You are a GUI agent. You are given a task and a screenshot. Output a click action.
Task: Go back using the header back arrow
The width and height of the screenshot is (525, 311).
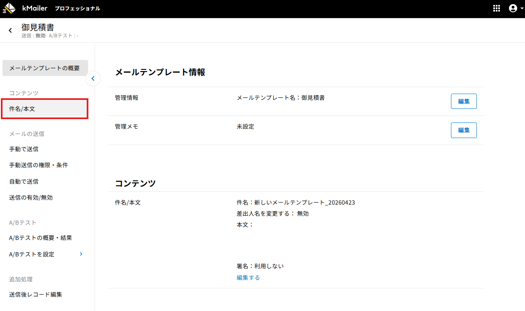tap(10, 30)
